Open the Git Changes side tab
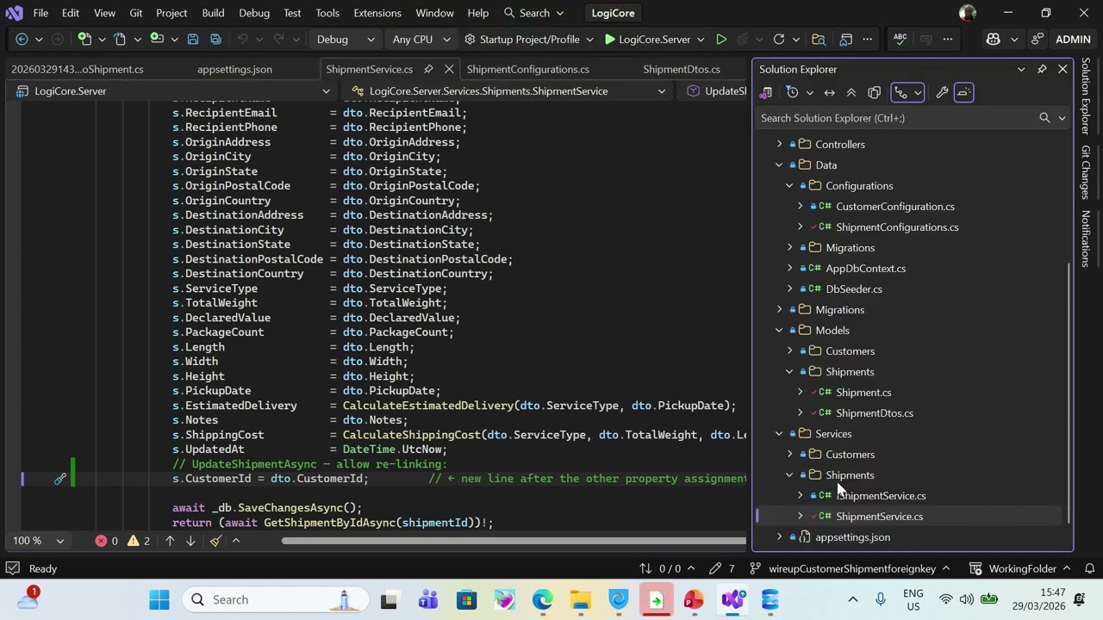The width and height of the screenshot is (1103, 620). [1086, 172]
